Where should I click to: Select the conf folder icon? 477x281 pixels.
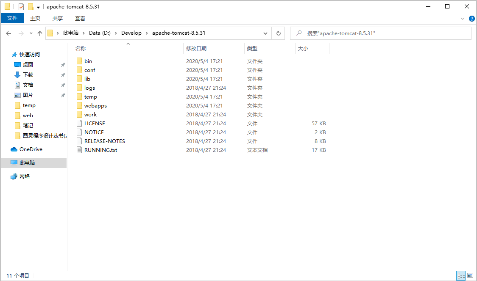tap(79, 70)
